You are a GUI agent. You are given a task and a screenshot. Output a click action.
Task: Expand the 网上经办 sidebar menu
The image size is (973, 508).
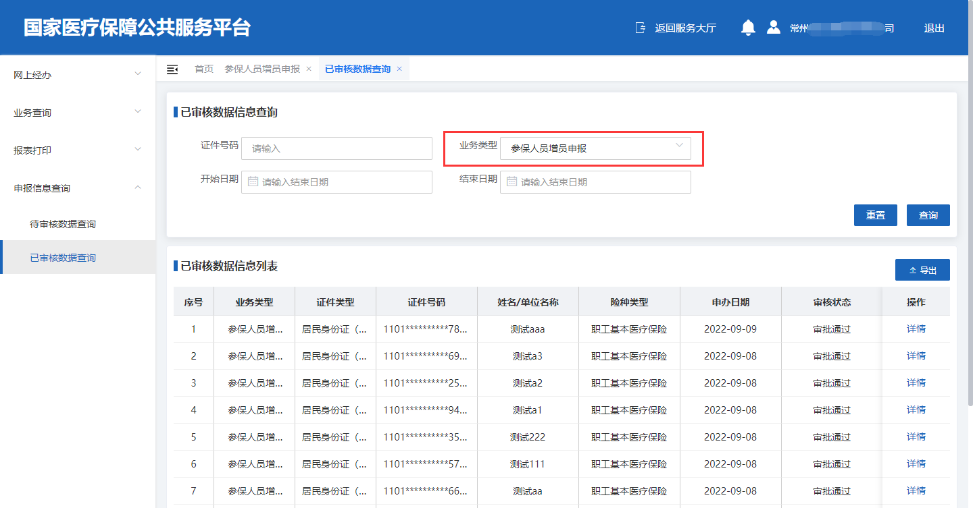click(x=78, y=75)
